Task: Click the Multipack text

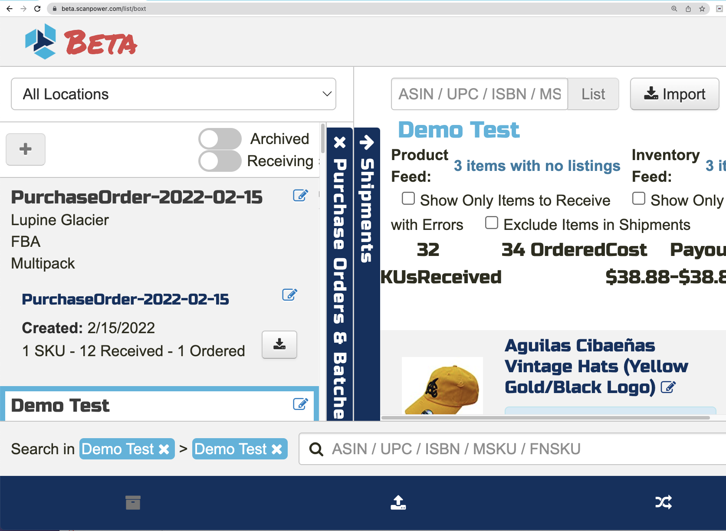Action: pyautogui.click(x=43, y=263)
